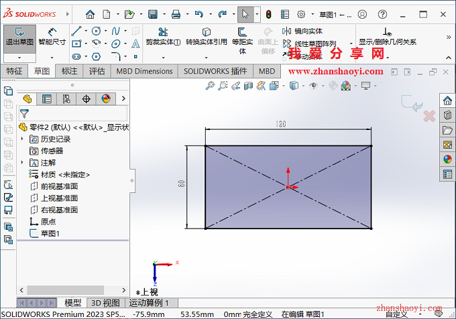Click the Zoom to Fit view icon
This screenshot has height=319, width=456.
click(x=210, y=86)
